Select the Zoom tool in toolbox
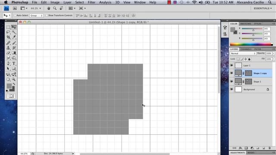This screenshot has height=155, width=276. (x=14, y=79)
